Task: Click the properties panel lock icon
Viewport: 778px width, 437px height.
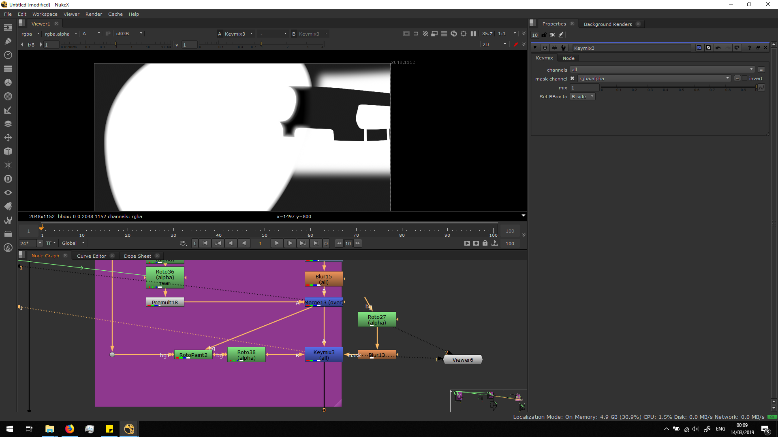Action: pos(544,35)
